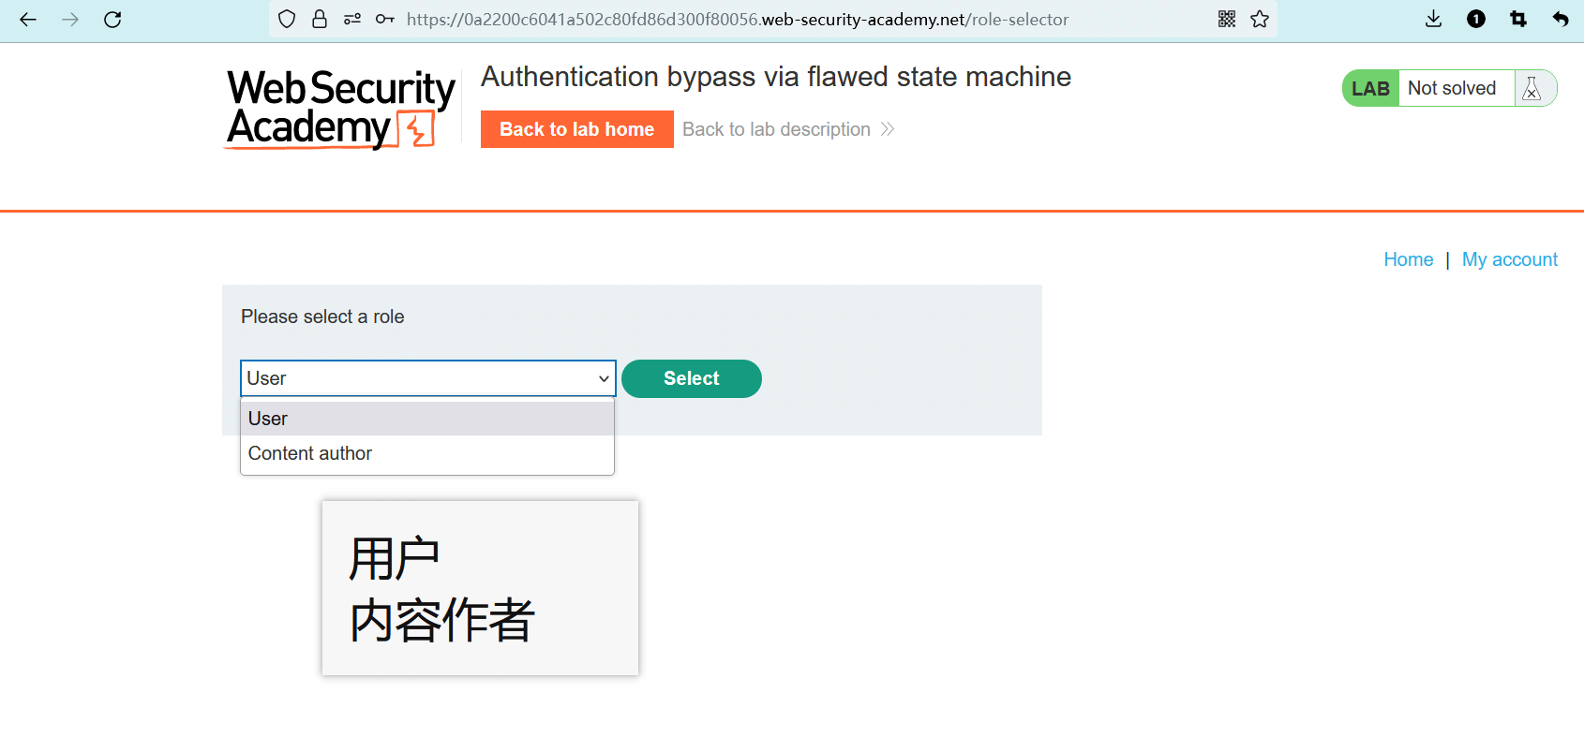Collapse the role dropdown combo box
The height and width of the screenshot is (737, 1584).
coord(427,378)
